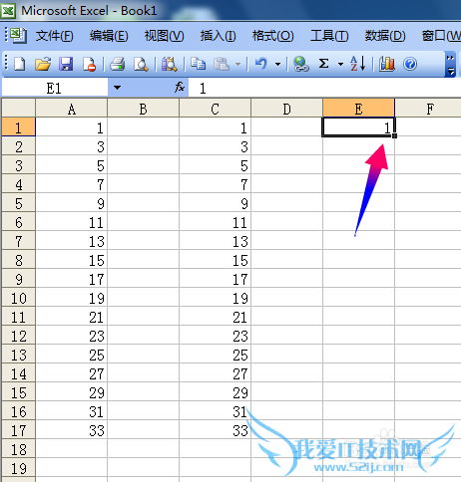Save the workbook with the floppy disk icon
The image size is (461, 482).
click(66, 64)
